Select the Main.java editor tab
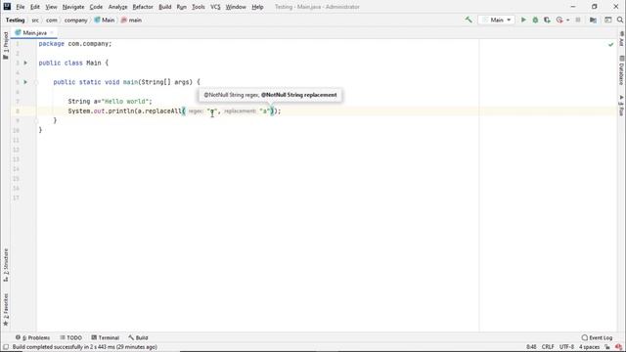 click(x=34, y=32)
